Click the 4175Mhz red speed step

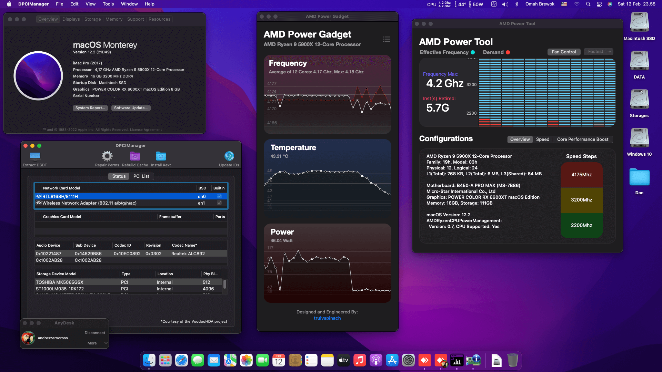(581, 175)
